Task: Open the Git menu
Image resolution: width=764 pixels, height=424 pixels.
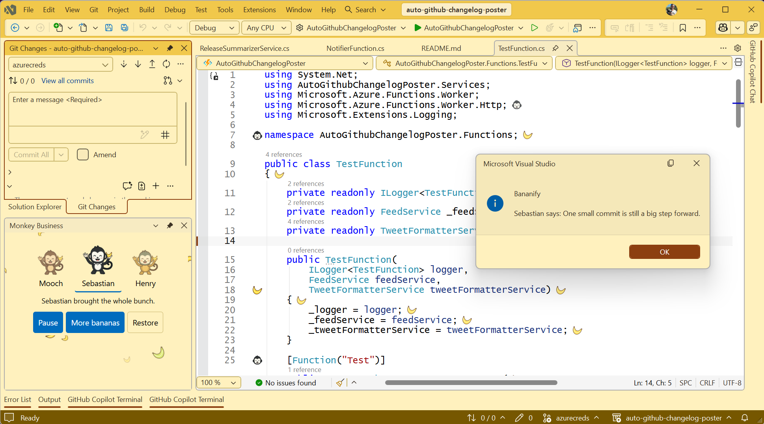Action: tap(94, 9)
